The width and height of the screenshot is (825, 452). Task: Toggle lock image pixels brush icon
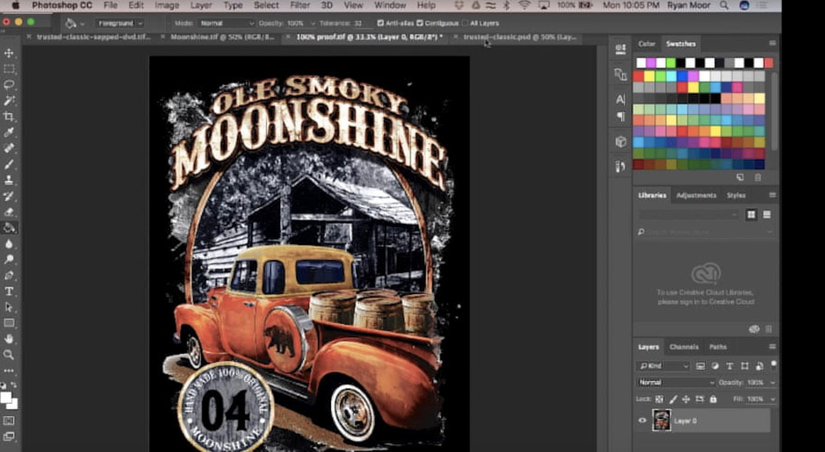(673, 399)
